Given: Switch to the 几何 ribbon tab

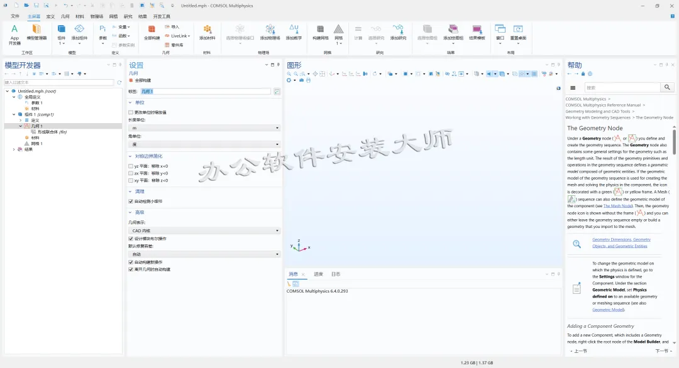Looking at the screenshot, I should coord(65,16).
